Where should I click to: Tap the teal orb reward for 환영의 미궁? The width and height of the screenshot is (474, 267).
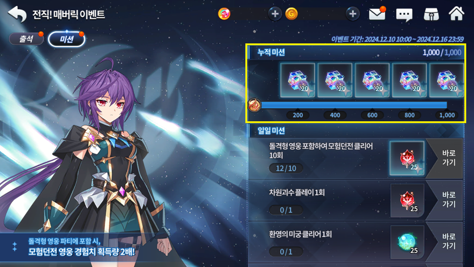pos(407,242)
